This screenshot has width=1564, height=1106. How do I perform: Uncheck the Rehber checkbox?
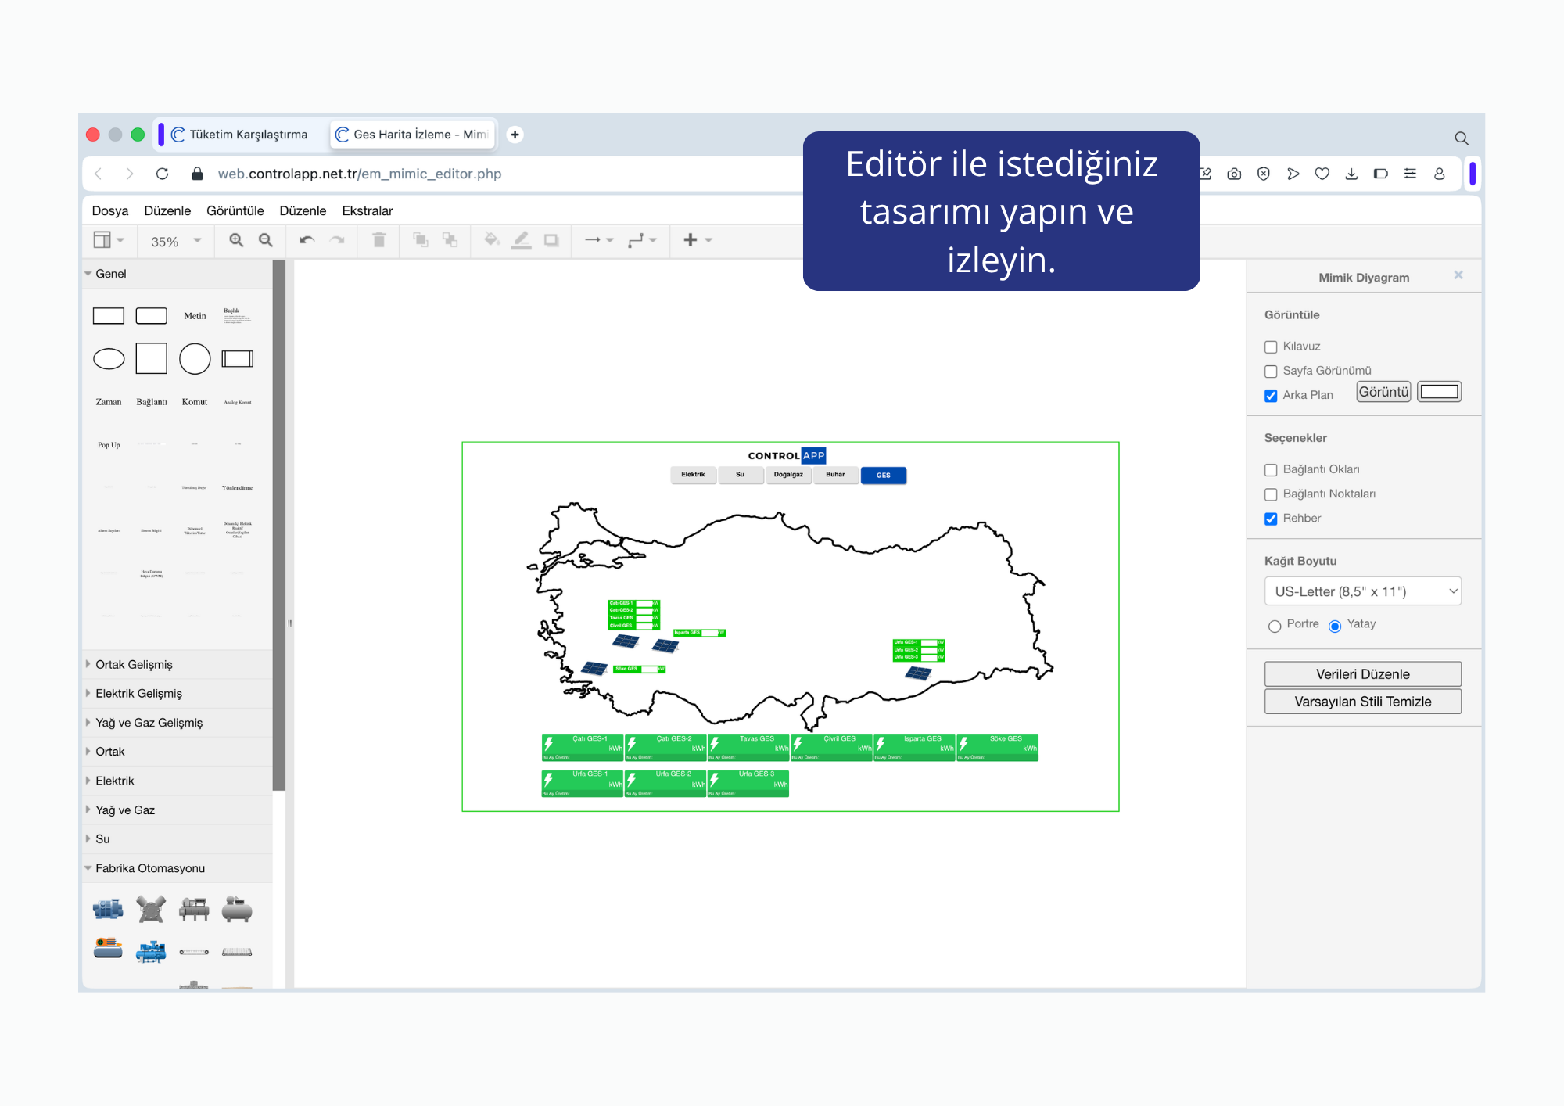(x=1271, y=519)
